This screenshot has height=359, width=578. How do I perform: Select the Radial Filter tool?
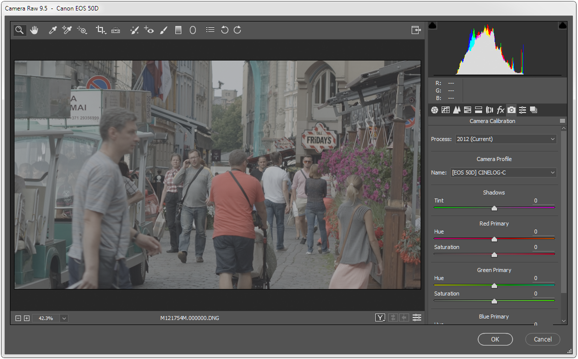(x=193, y=30)
